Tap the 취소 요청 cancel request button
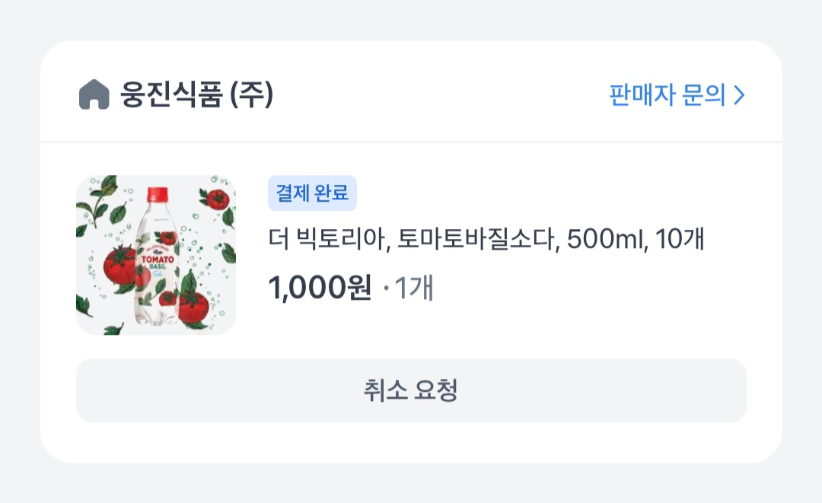Image resolution: width=822 pixels, height=503 pixels. (412, 391)
